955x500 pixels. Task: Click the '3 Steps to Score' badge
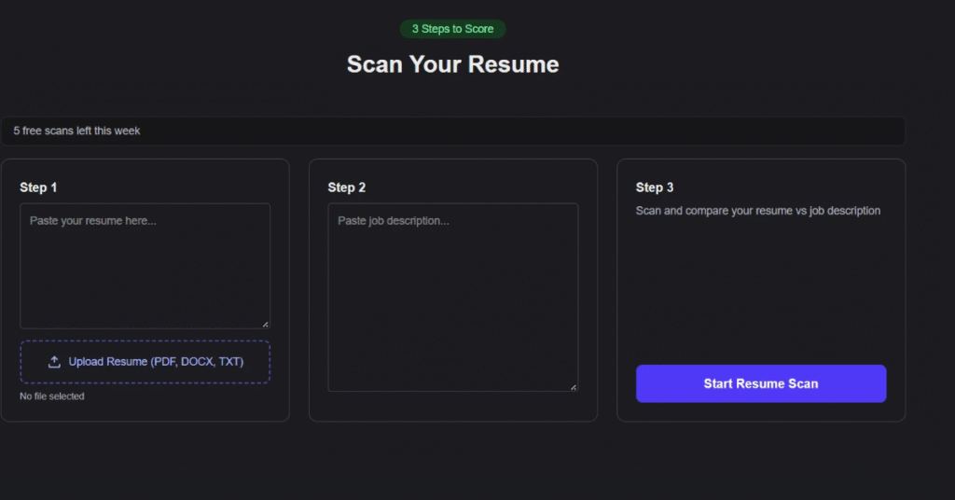452,29
